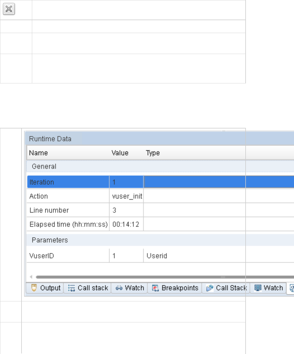Image resolution: width=294 pixels, height=354 pixels.
Task: Click the Runtime Data panel title
Action: point(50,139)
